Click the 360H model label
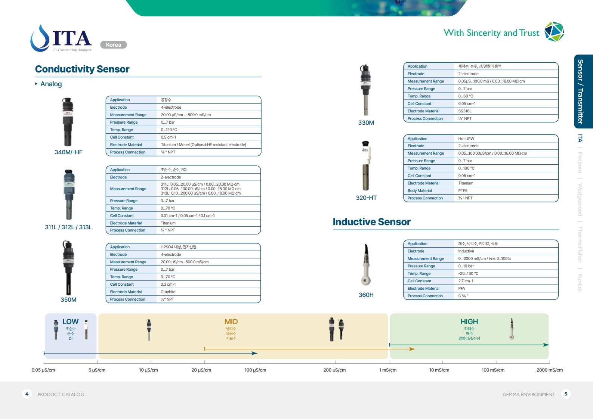 click(x=366, y=295)
